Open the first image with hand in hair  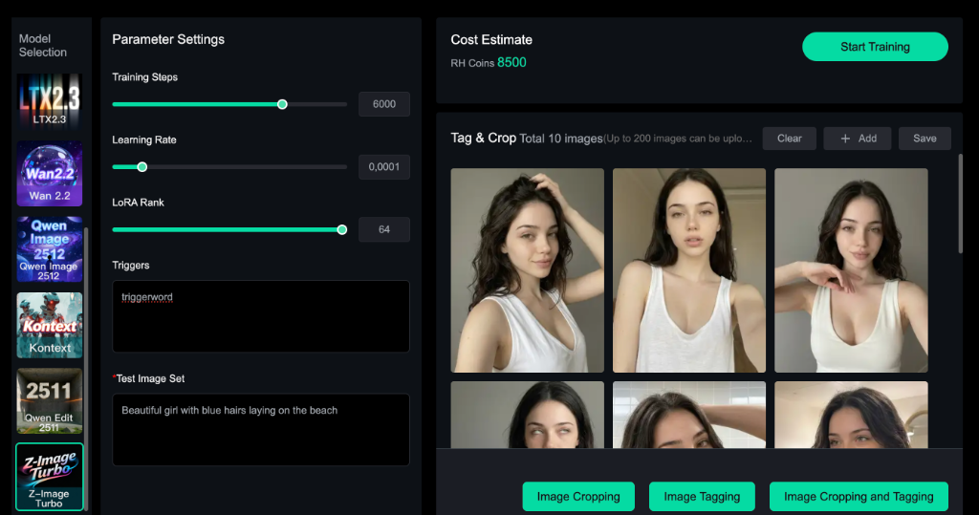pos(528,270)
